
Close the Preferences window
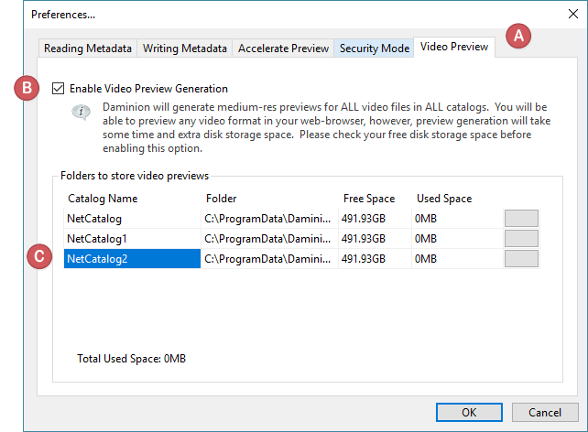click(572, 14)
